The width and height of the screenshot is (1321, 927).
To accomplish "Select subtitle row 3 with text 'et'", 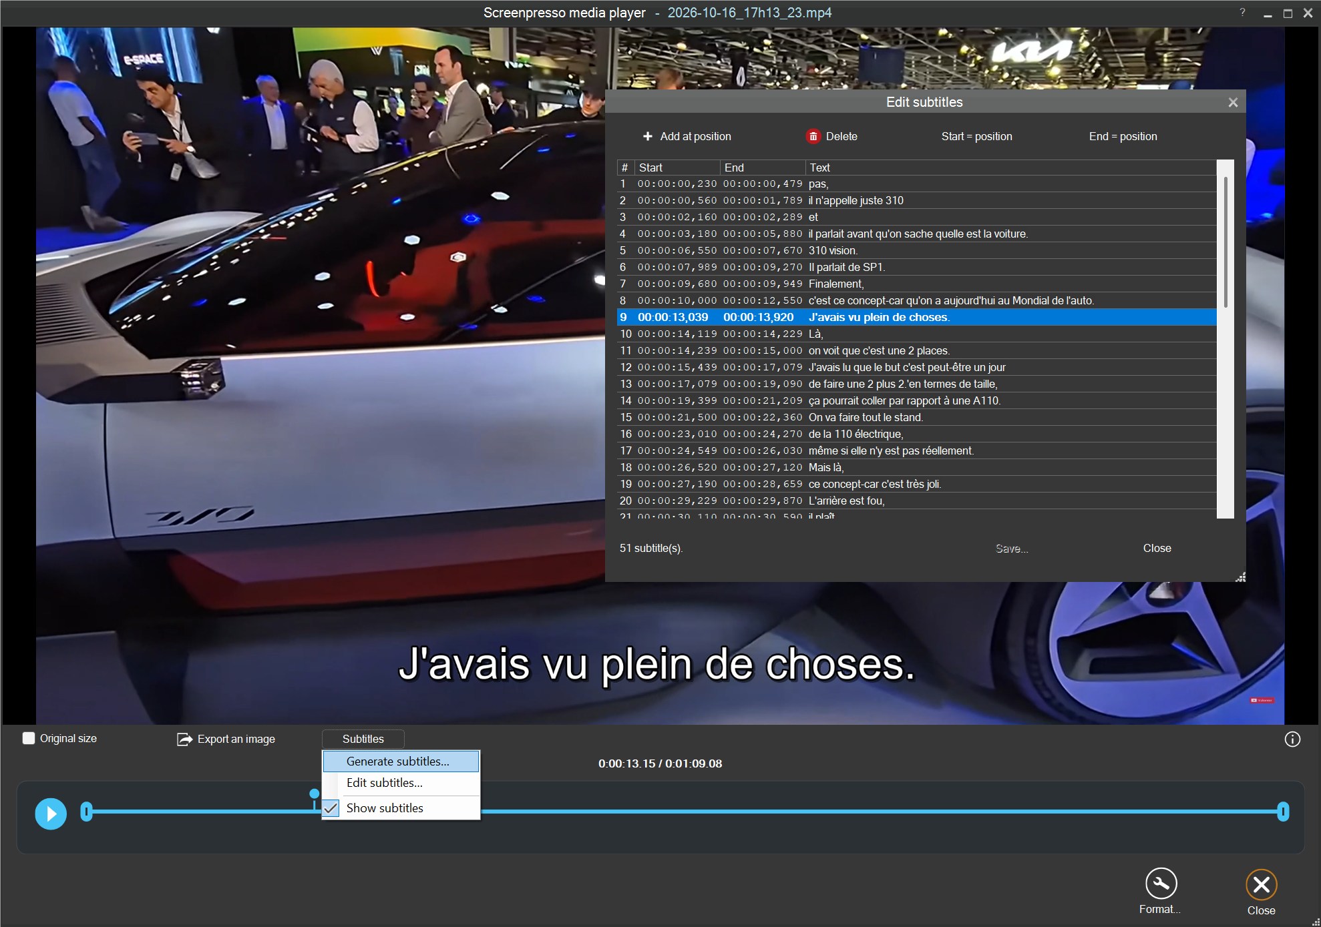I will 916,217.
